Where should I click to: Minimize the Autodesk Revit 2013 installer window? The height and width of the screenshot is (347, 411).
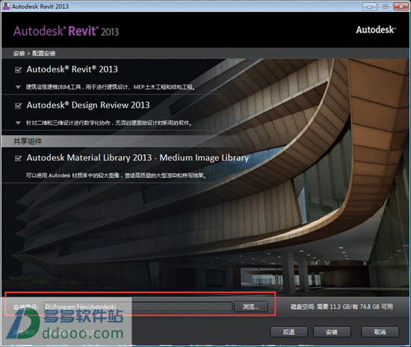[x=370, y=6]
